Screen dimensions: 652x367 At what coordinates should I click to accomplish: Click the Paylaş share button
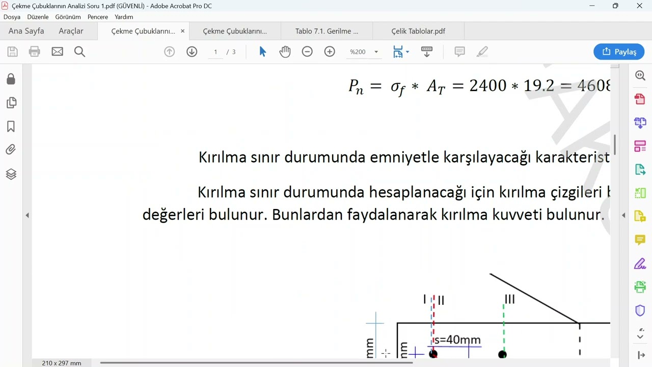coord(619,51)
